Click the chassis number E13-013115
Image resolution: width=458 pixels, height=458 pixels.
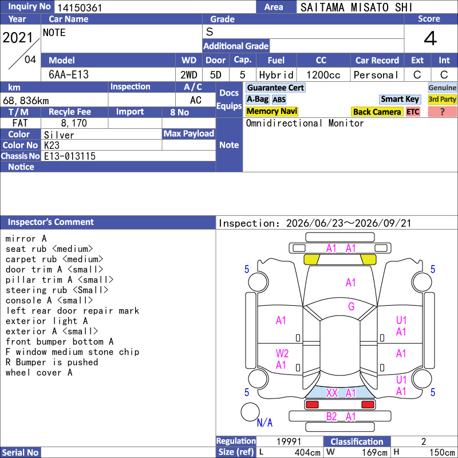[x=70, y=156]
